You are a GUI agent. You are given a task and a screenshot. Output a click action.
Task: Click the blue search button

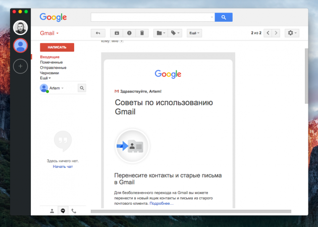pyautogui.click(x=224, y=17)
